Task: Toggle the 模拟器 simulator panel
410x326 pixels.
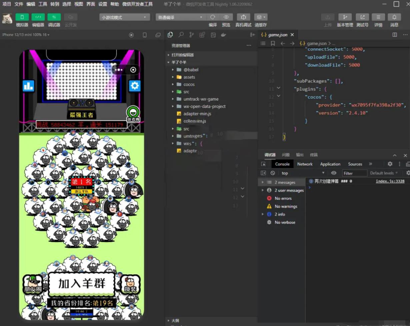Action: pyautogui.click(x=22, y=17)
